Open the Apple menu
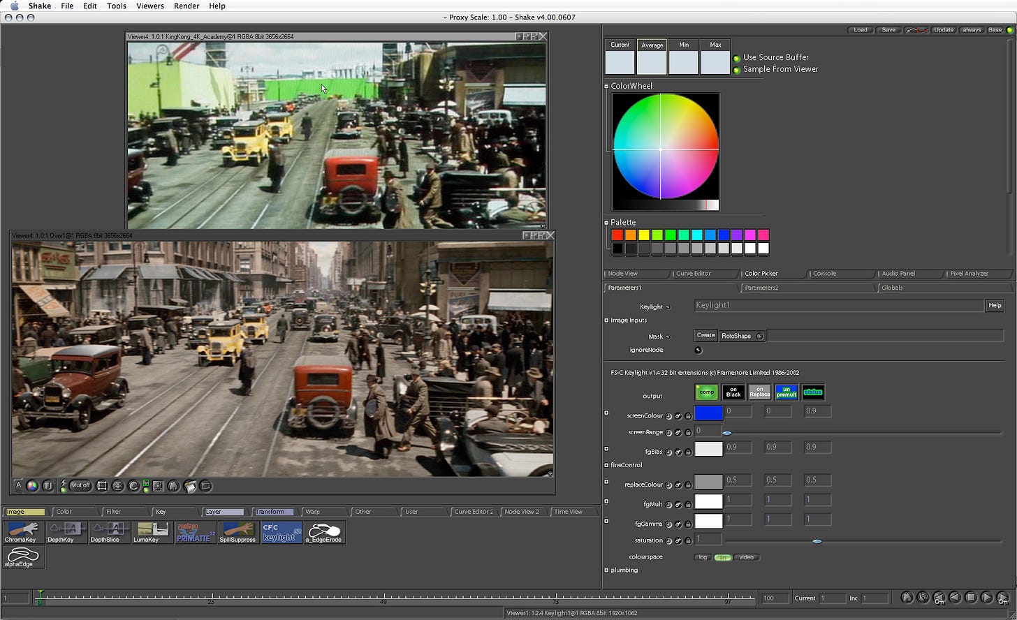The width and height of the screenshot is (1017, 620). coord(14,6)
